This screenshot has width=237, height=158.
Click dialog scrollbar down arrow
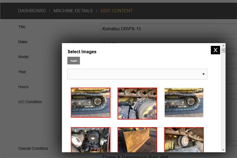pos(223,150)
